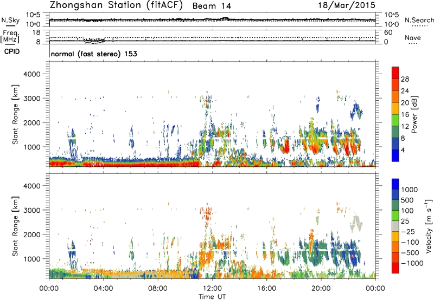The image size is (434, 300).
Task: Click the Freq. [MHz] axis label
Action: 9,37
